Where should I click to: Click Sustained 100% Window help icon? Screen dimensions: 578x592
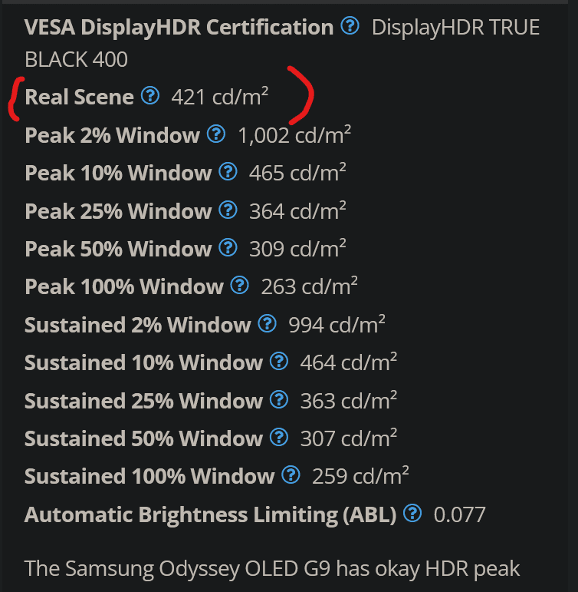tap(291, 475)
